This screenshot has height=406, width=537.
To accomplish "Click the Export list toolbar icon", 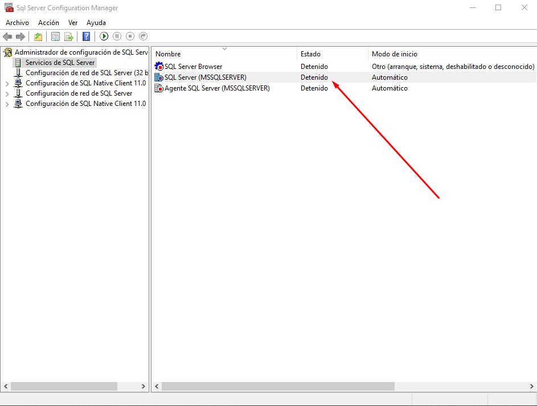I will [69, 36].
